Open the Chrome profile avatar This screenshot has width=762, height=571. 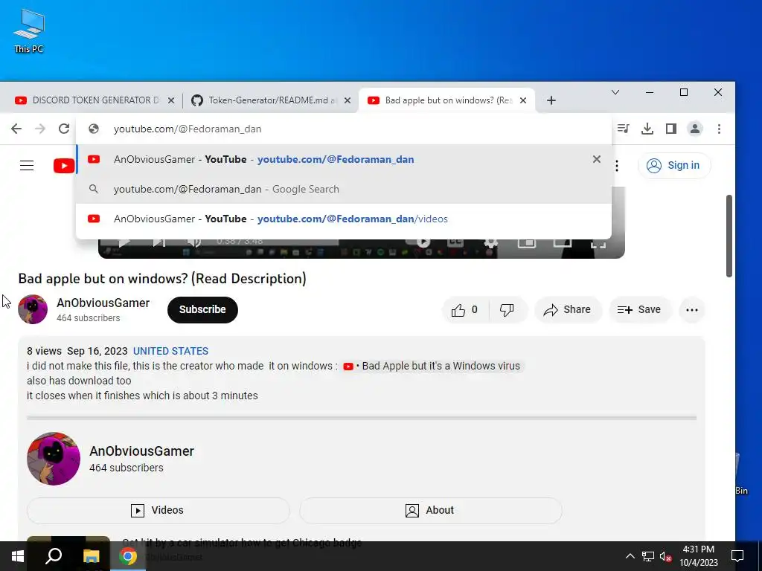(695, 129)
